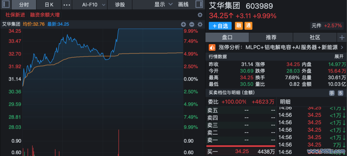The width and height of the screenshot is (347, 156).
Task: Toggle the 手 unit display button
Action: click(332, 93)
